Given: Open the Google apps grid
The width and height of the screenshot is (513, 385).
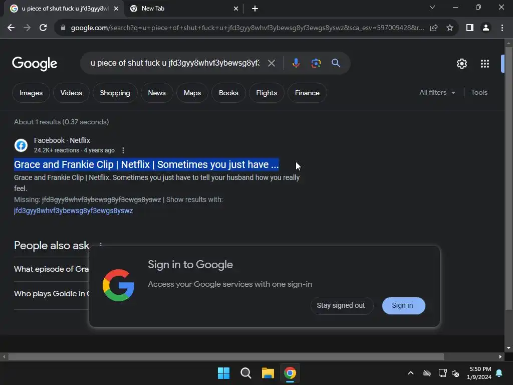Looking at the screenshot, I should (x=485, y=64).
